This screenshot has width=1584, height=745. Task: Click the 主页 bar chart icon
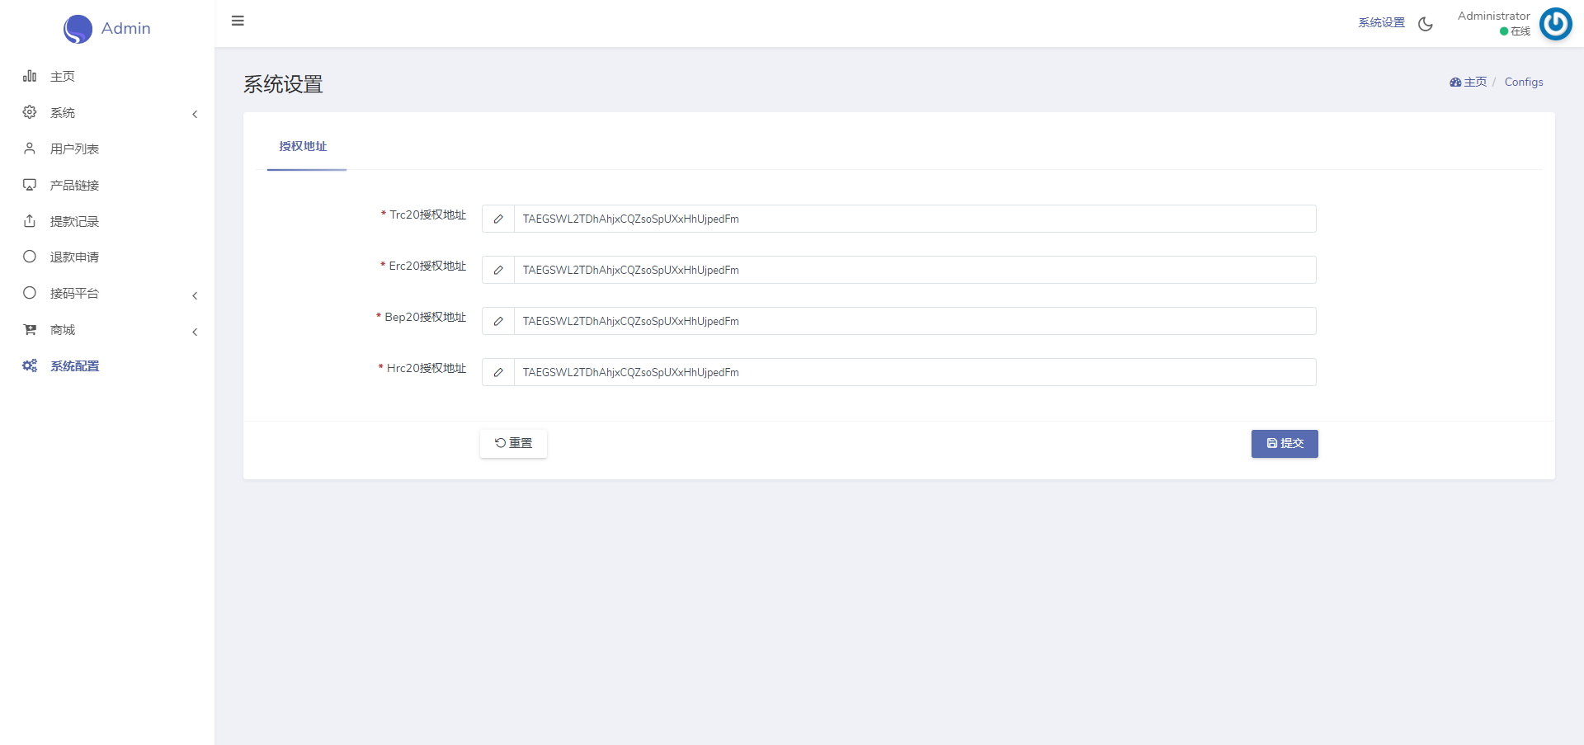pyautogui.click(x=30, y=76)
